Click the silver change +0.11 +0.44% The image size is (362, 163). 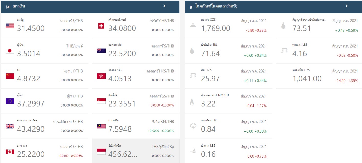coord(255,81)
